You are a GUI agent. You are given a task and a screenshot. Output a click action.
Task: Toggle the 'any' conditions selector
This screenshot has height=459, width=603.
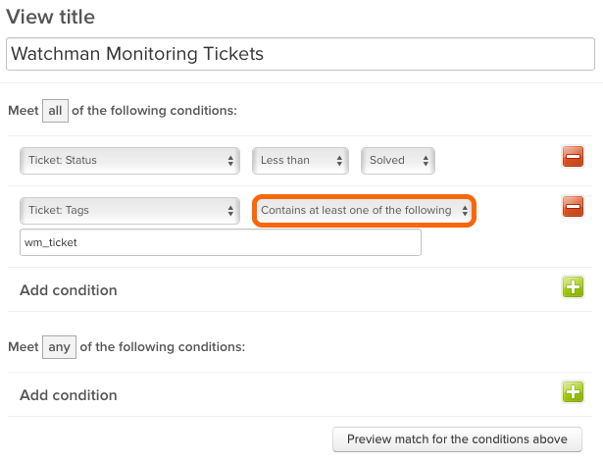59,346
